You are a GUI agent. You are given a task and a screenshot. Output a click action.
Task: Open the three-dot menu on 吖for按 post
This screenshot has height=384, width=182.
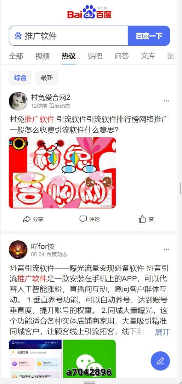pos(166,249)
